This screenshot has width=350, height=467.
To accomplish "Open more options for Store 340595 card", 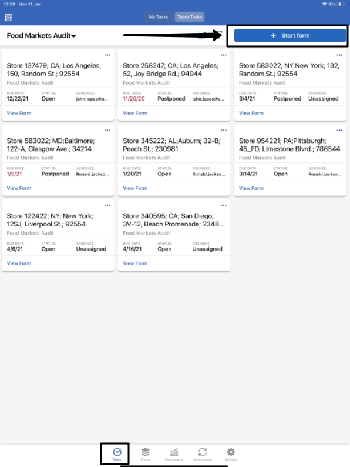I will click(224, 205).
